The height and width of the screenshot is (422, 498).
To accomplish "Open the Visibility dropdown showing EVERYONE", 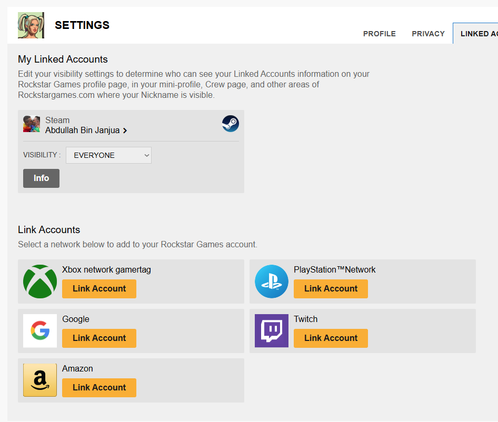I will 108,155.
